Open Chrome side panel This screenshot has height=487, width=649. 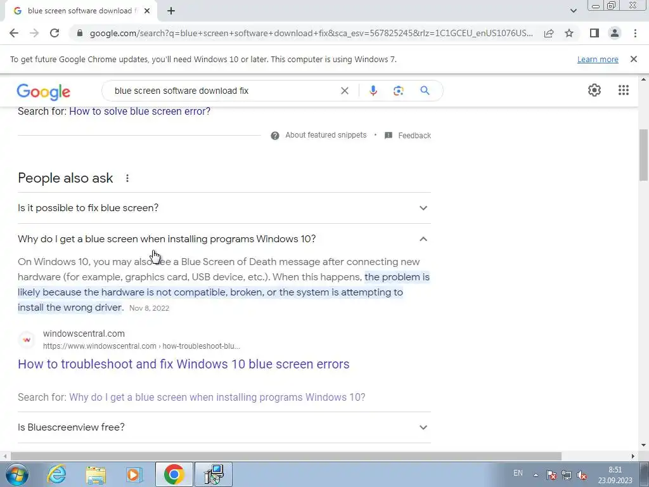pos(594,33)
